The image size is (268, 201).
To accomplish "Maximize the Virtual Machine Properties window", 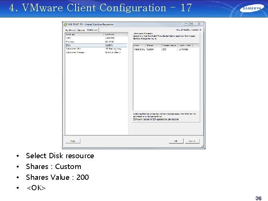I will (192, 24).
